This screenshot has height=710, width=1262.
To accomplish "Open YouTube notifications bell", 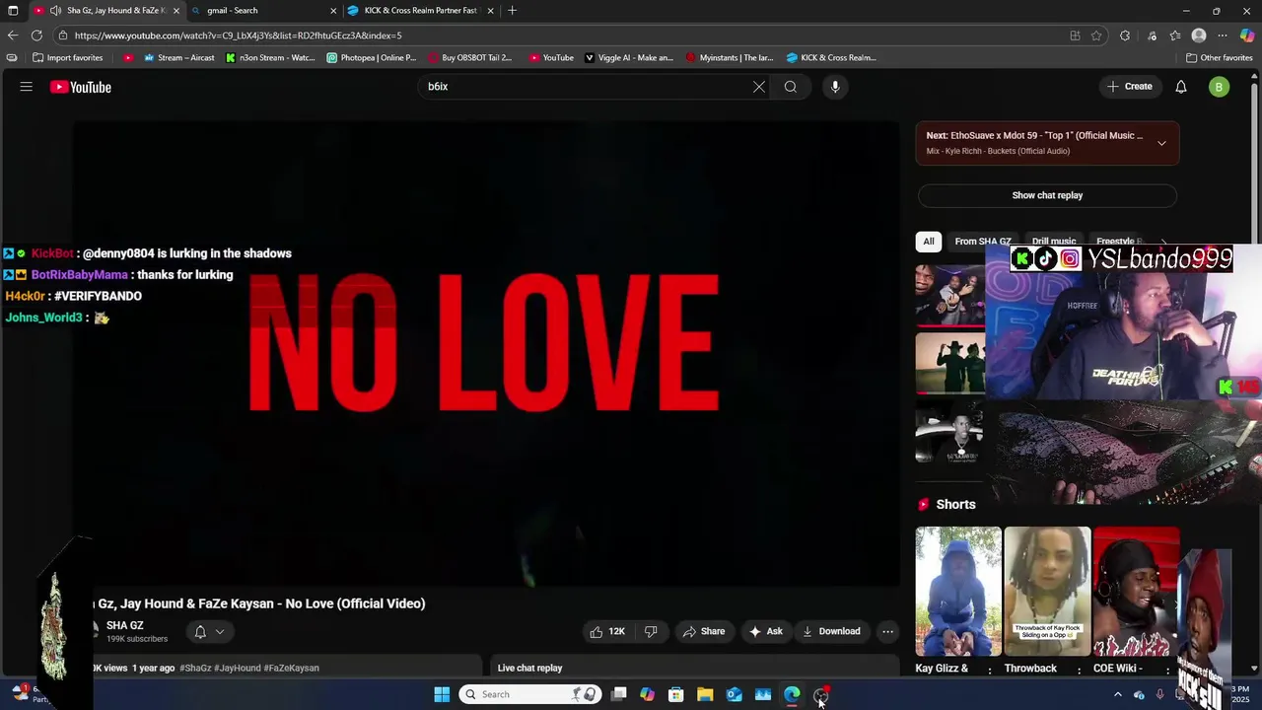I will [x=1181, y=87].
